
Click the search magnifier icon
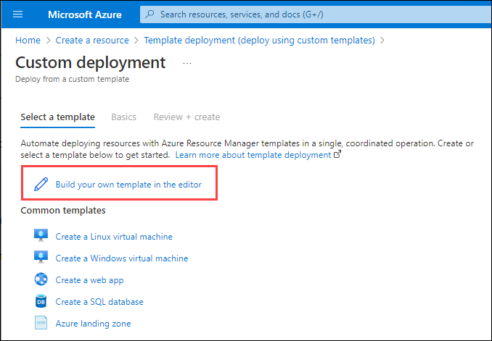150,14
